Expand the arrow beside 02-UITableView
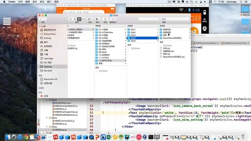 (x=125, y=33)
